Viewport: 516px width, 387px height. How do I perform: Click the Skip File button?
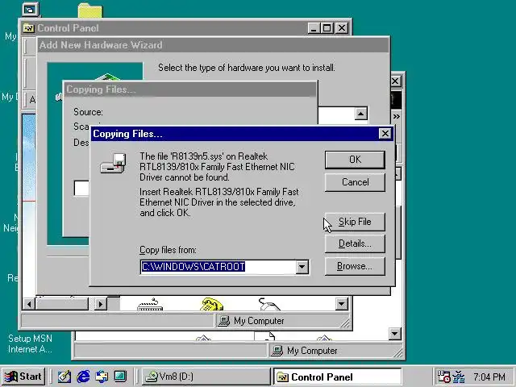click(355, 222)
